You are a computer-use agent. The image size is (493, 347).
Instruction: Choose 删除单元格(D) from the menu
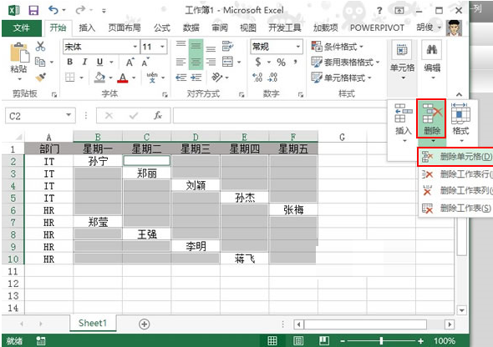[455, 156]
